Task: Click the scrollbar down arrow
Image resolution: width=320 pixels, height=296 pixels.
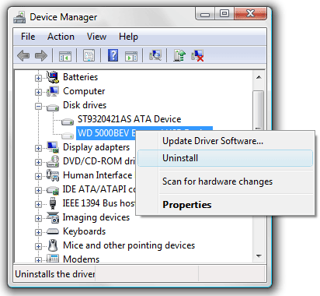Action: (x=259, y=256)
